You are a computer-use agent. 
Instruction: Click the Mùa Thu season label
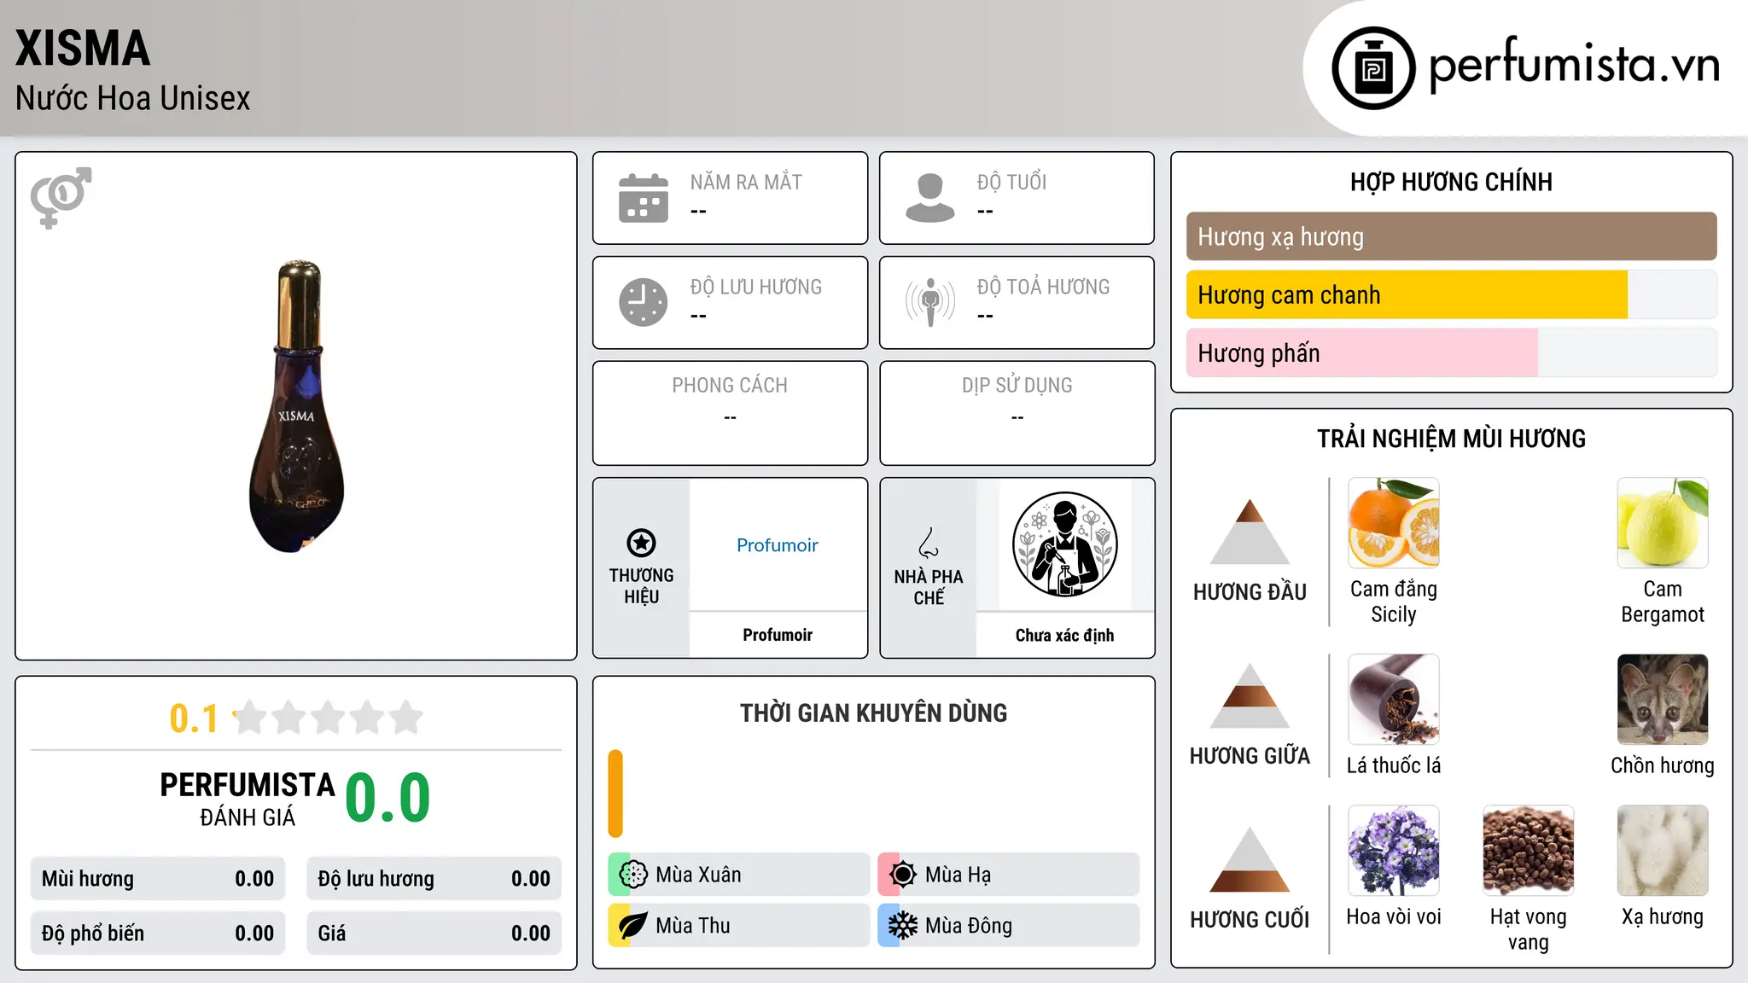point(693,926)
